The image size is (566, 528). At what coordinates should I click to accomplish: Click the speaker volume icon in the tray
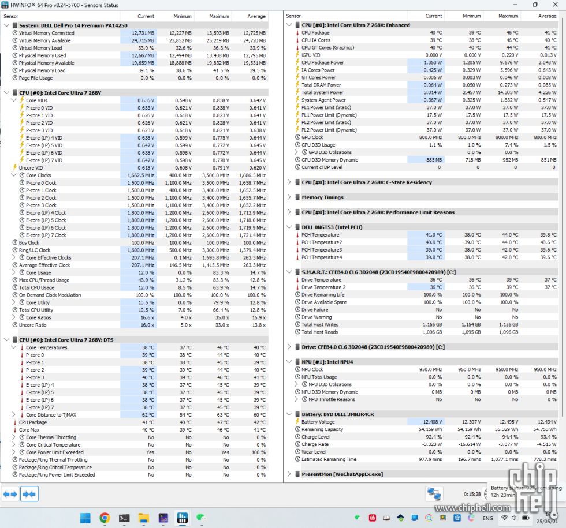515,518
